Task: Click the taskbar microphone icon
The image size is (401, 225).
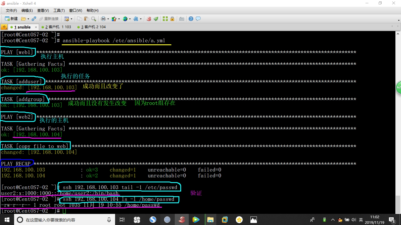Action: 109,219
